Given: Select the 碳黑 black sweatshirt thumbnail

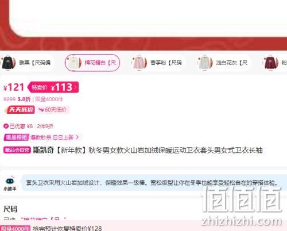Looking at the screenshot, I should (9, 63).
